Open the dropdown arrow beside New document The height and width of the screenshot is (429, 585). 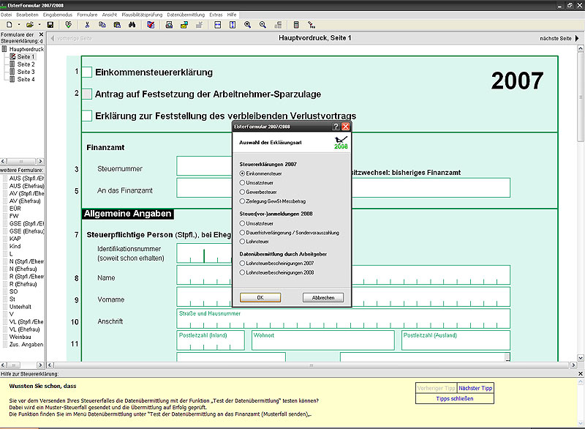click(x=19, y=25)
